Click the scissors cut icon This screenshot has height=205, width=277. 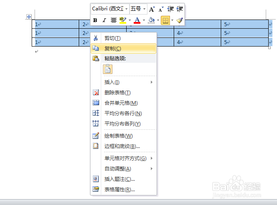pos(95,38)
